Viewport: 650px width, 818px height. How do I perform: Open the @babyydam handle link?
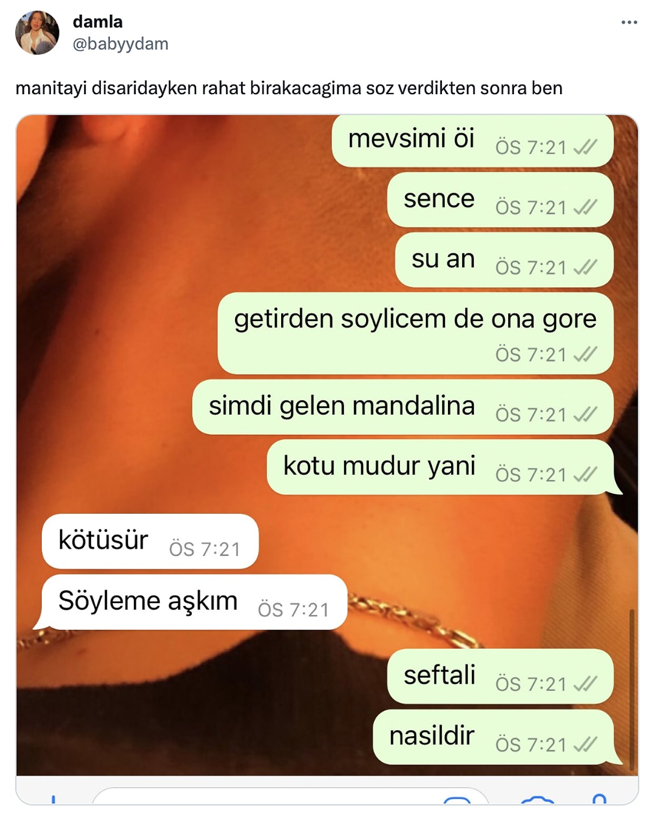click(120, 43)
